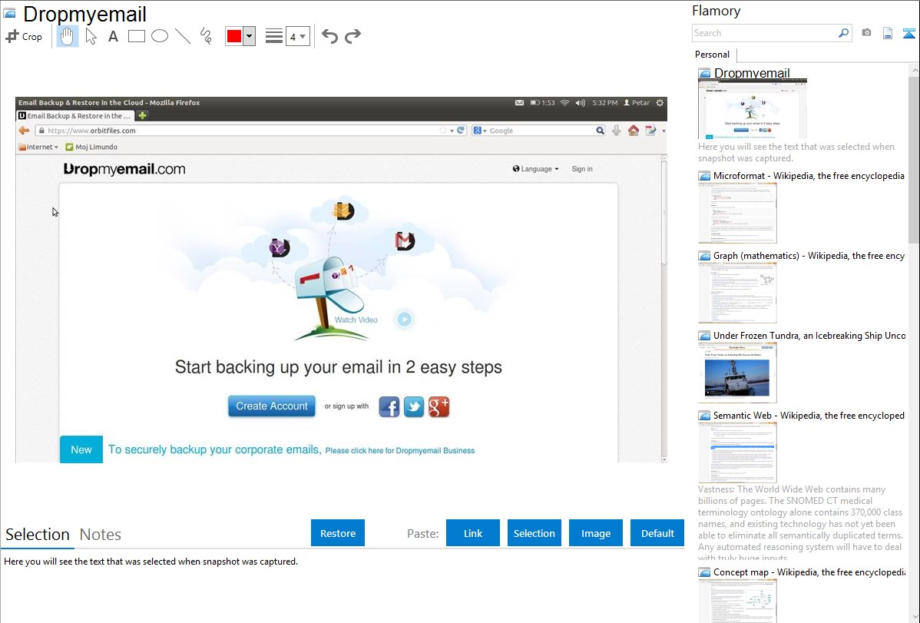
Task: Click the Paste Link button
Action: 473,533
